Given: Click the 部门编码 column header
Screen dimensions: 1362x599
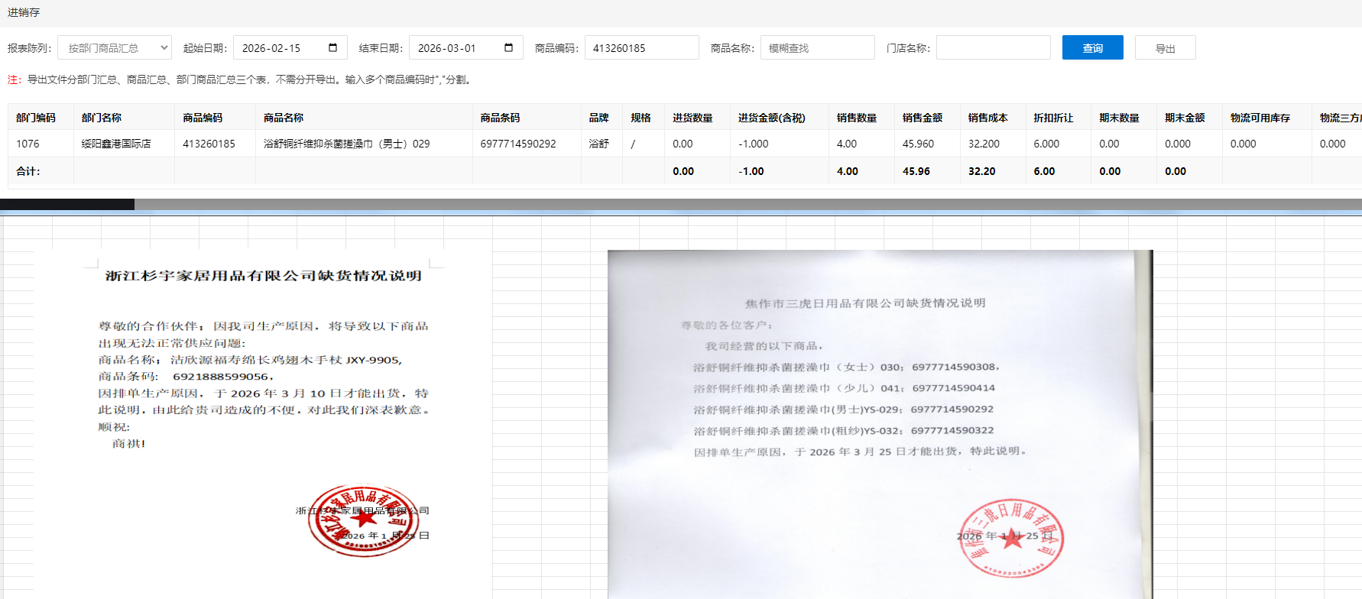Looking at the screenshot, I should pos(36,118).
